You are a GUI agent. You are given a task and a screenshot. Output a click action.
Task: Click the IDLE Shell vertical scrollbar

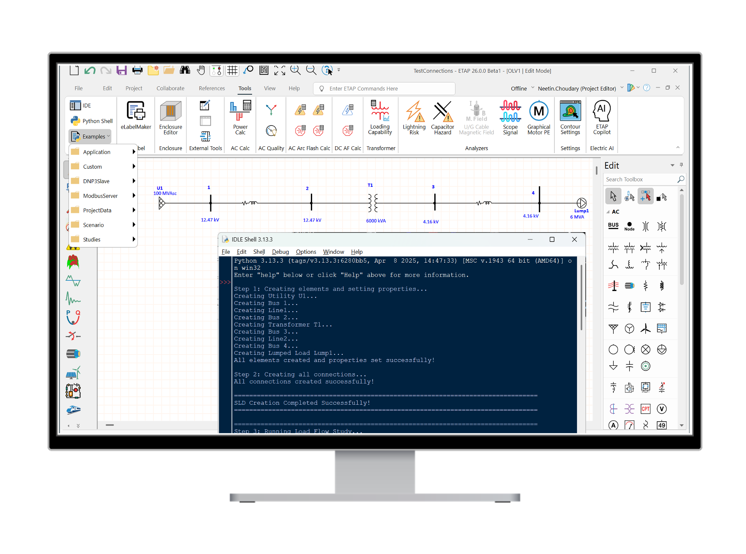[x=581, y=298]
